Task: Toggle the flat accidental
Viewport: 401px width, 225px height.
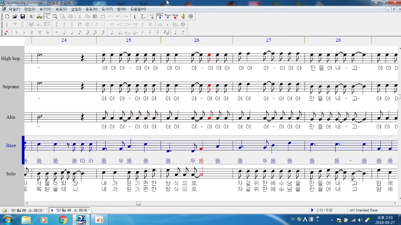Action: point(24,32)
